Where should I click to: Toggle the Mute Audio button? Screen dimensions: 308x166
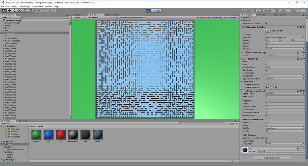click(x=217, y=17)
